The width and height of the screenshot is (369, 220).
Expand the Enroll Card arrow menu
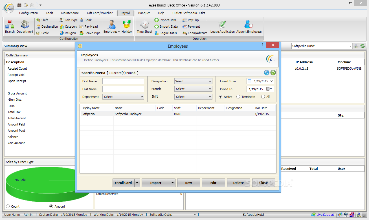click(x=137, y=183)
